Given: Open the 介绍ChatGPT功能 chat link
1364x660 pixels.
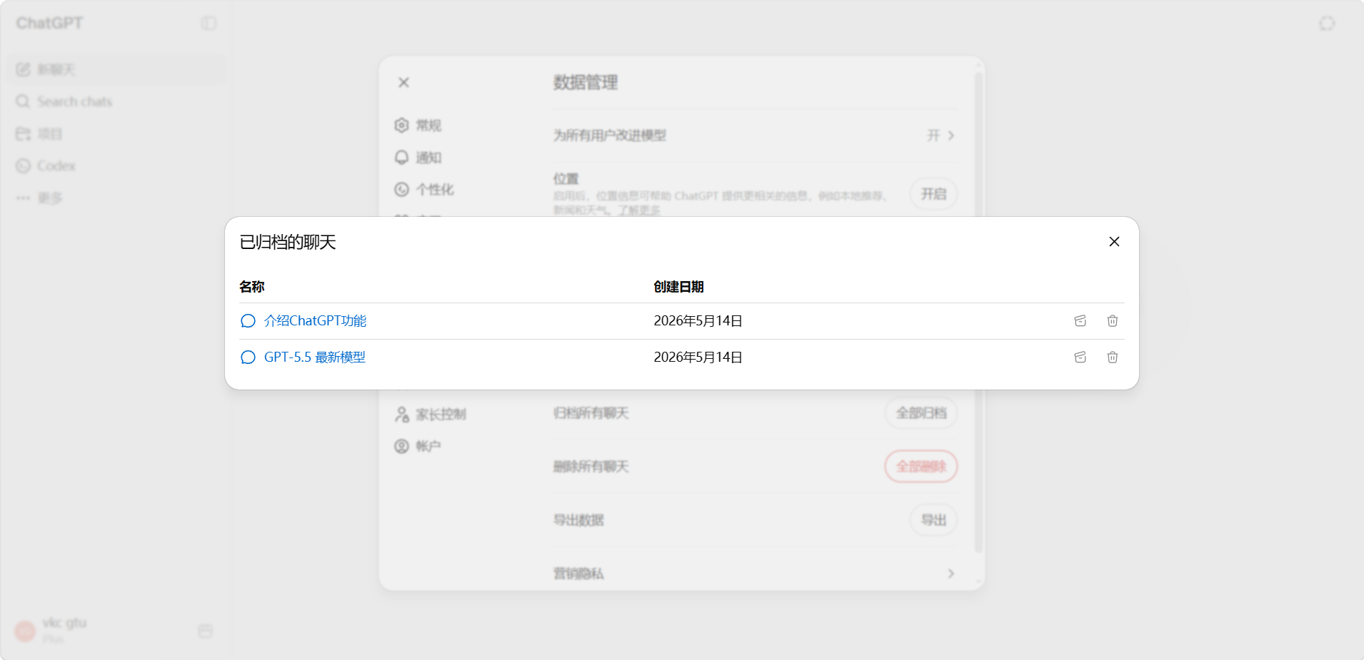Looking at the screenshot, I should pos(315,321).
